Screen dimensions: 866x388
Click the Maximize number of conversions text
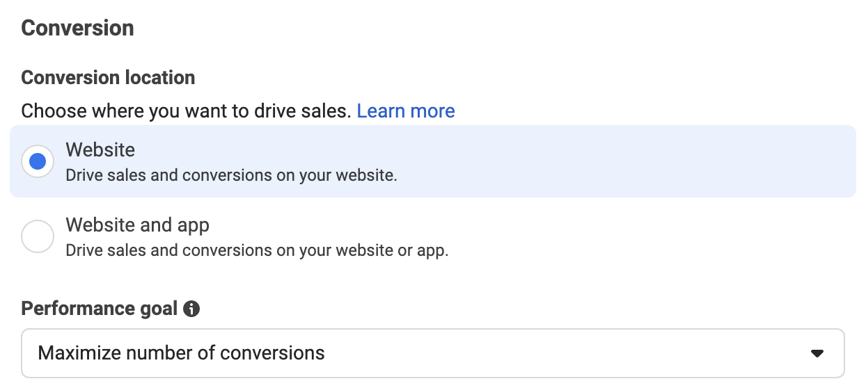pyautogui.click(x=181, y=353)
